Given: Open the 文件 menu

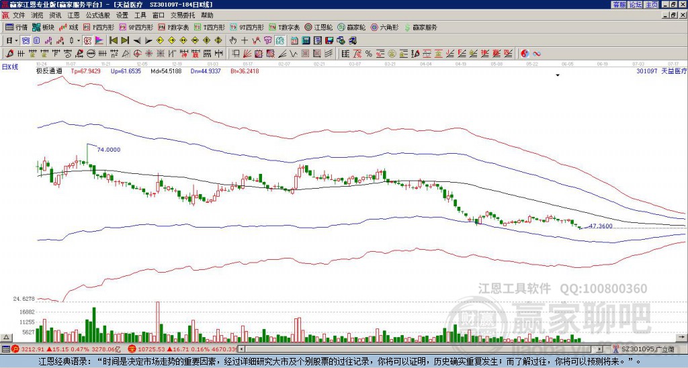Looking at the screenshot, I should 19,15.
